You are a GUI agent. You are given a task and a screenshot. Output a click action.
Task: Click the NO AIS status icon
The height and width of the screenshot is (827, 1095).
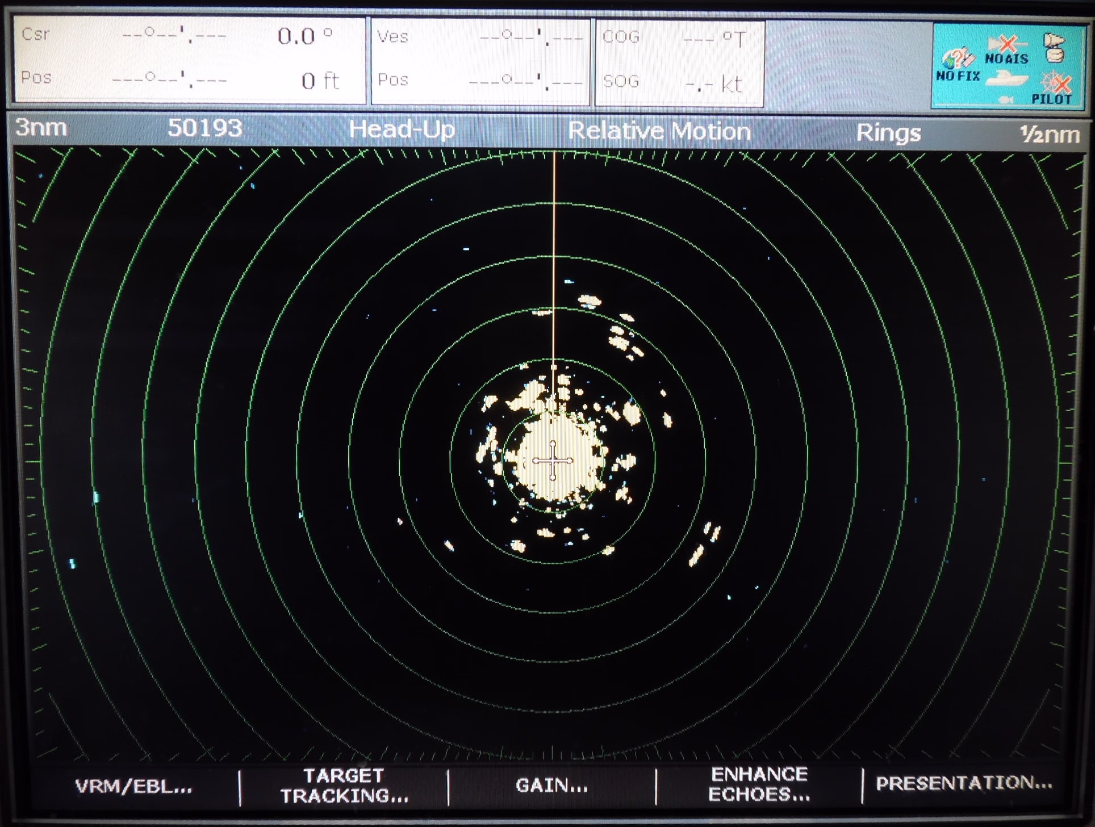tap(1006, 50)
